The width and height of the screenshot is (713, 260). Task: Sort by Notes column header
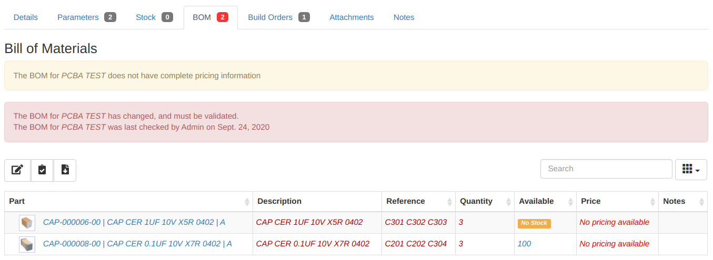pos(674,201)
